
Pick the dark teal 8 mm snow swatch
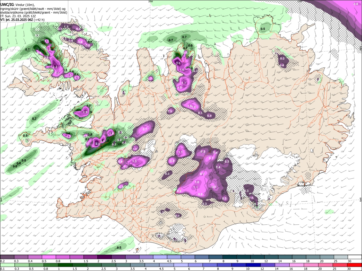[229, 257]
